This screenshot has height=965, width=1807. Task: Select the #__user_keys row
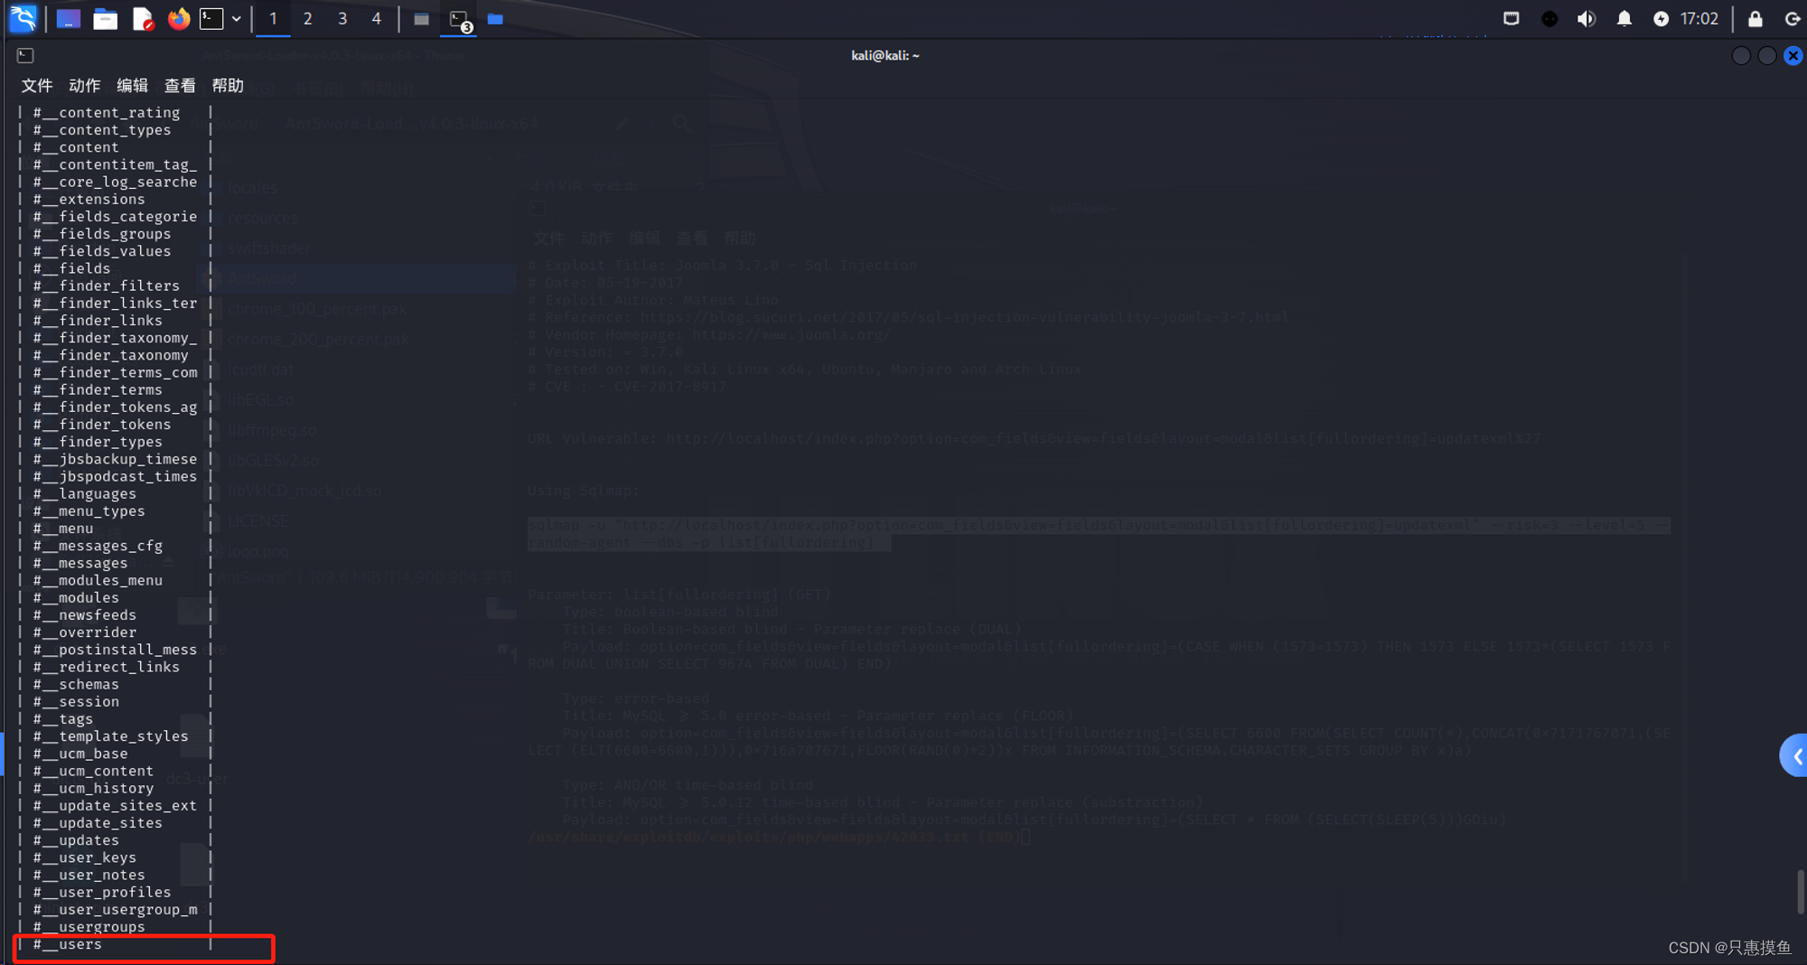[x=116, y=857]
